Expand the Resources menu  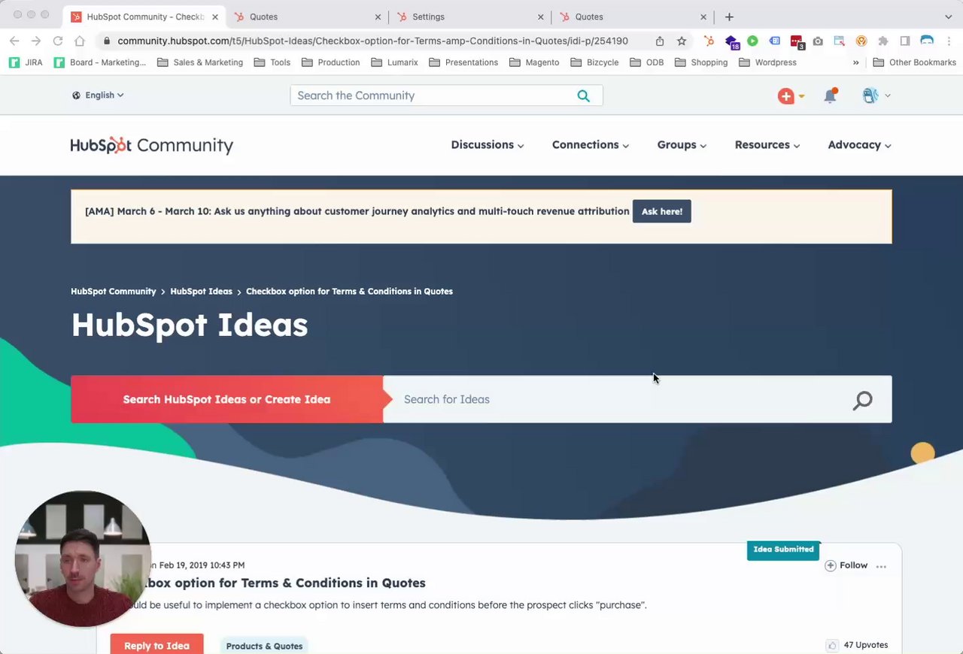pyautogui.click(x=767, y=145)
